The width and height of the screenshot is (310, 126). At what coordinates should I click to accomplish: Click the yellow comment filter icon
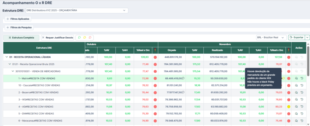click(85, 38)
